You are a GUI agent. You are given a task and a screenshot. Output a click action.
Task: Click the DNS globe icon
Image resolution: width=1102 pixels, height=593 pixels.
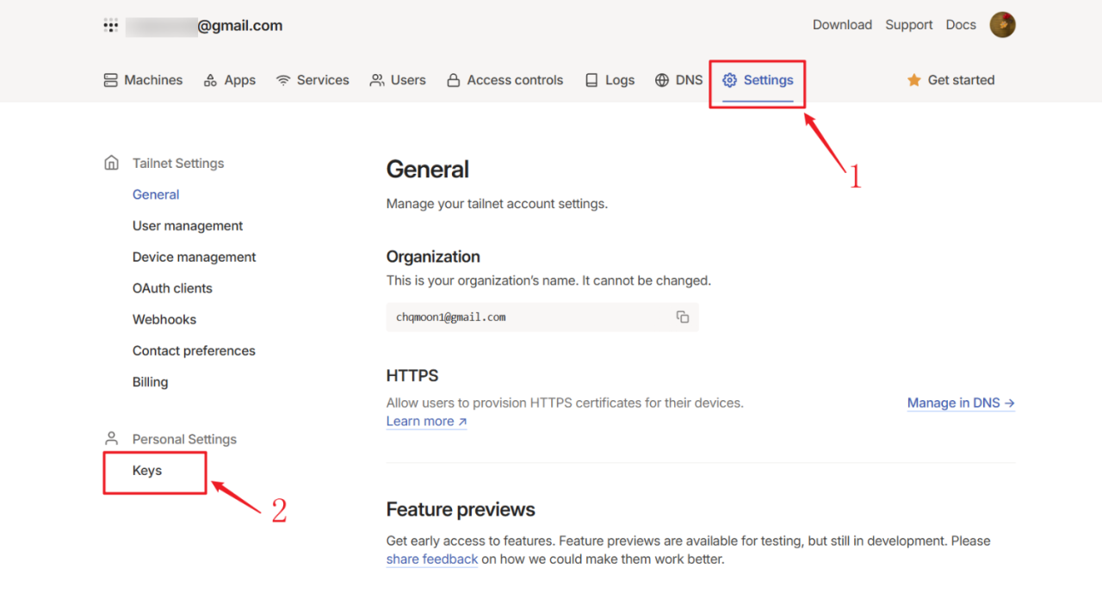[x=661, y=80]
